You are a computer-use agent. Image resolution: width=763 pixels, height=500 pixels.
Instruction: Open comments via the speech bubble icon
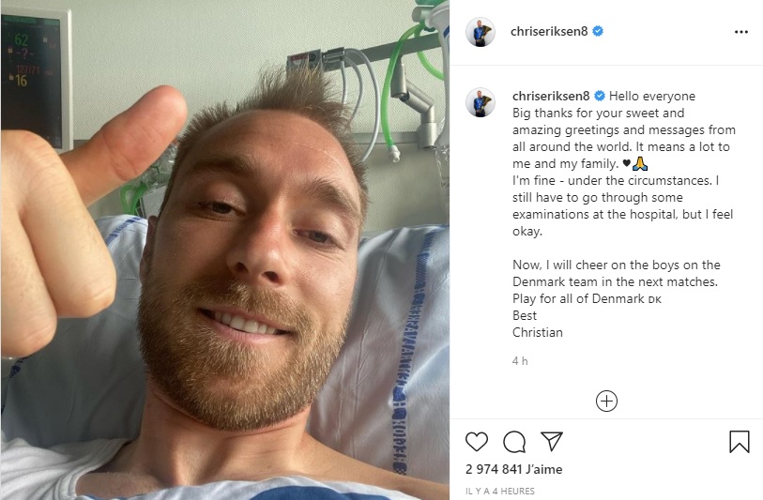[514, 442]
